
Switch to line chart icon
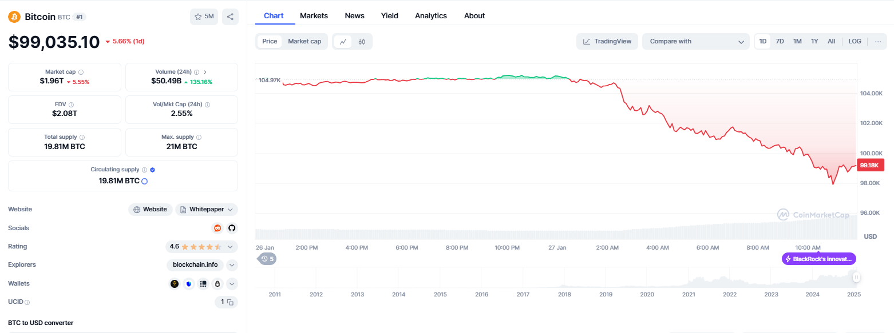343,41
